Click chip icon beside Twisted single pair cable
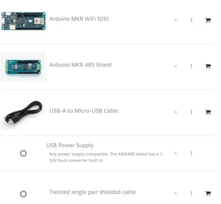This screenshot has height=204, width=221. click(x=23, y=194)
